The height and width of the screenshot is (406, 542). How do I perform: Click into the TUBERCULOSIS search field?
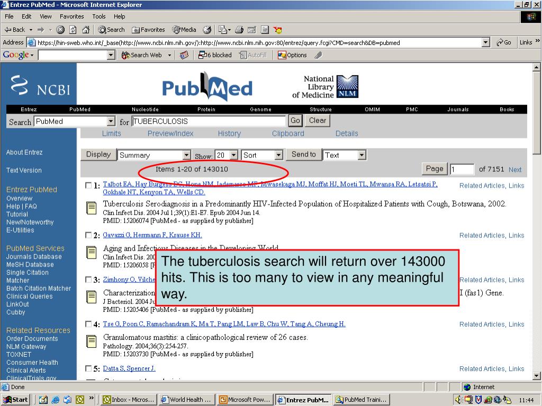click(209, 121)
